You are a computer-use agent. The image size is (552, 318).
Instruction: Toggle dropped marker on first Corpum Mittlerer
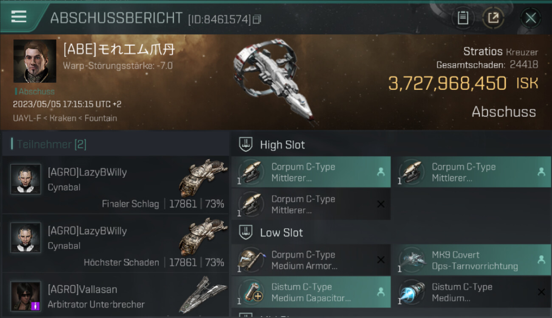(381, 172)
